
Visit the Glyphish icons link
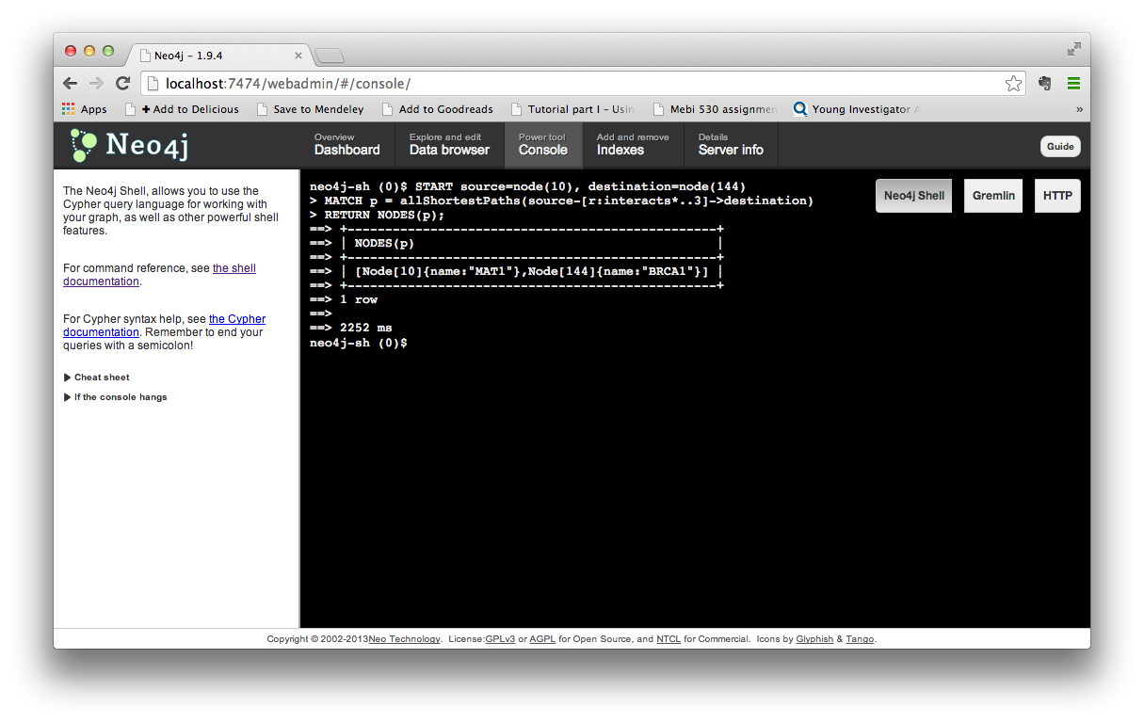(814, 639)
